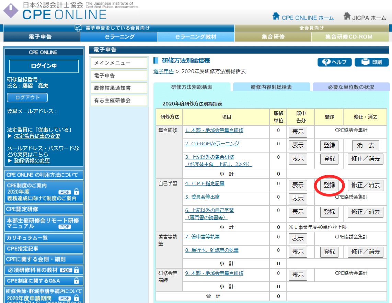This screenshot has width=392, height=303.
Task: Click the question mark help icon
Action: 326,62
